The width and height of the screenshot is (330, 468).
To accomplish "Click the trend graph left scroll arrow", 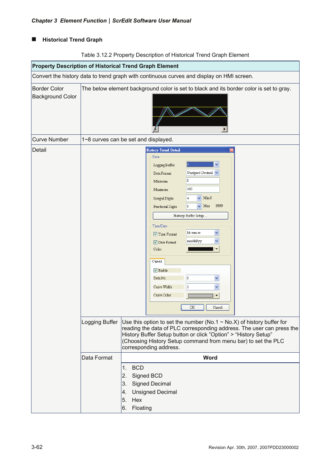I will coord(156,129).
